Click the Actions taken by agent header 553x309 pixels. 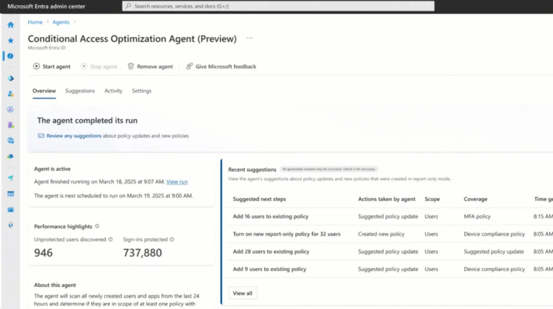pyautogui.click(x=387, y=199)
